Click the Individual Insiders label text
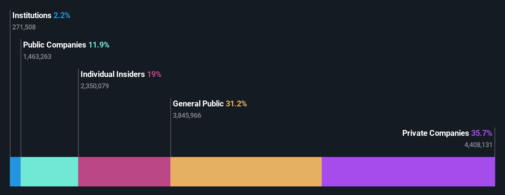Image resolution: width=505 pixels, height=195 pixels. [x=113, y=74]
